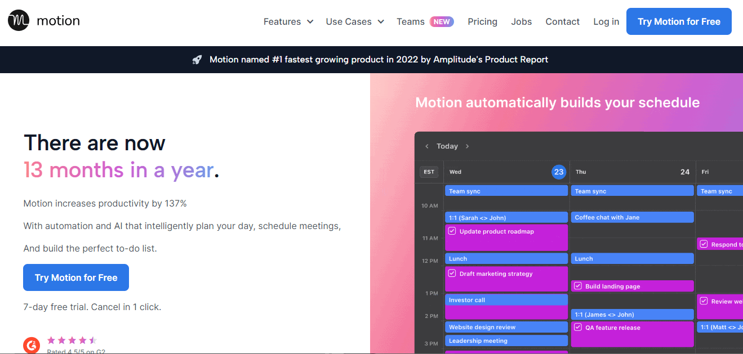Mark Build landing page task complete
The image size is (743, 354).
click(x=577, y=286)
